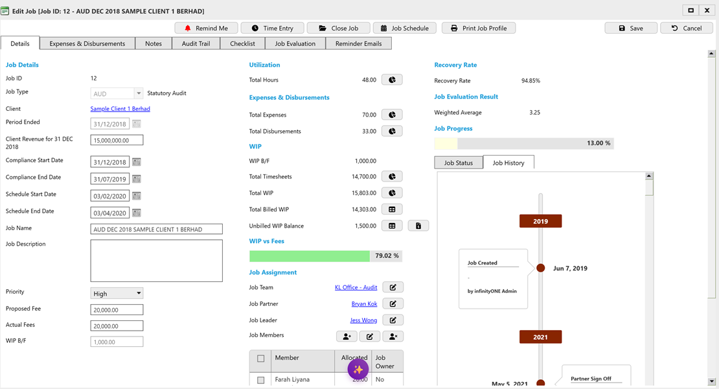Screen dimensions: 719x389
Task: Select the Farah Liyana member checkbox
Action: click(262, 379)
